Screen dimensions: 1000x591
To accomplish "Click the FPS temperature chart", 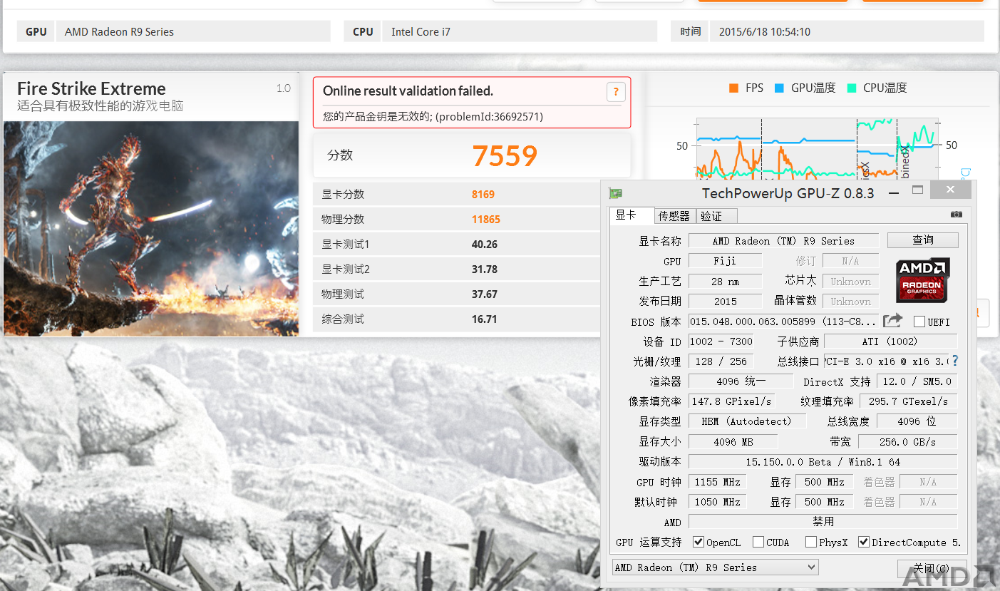I will (818, 148).
